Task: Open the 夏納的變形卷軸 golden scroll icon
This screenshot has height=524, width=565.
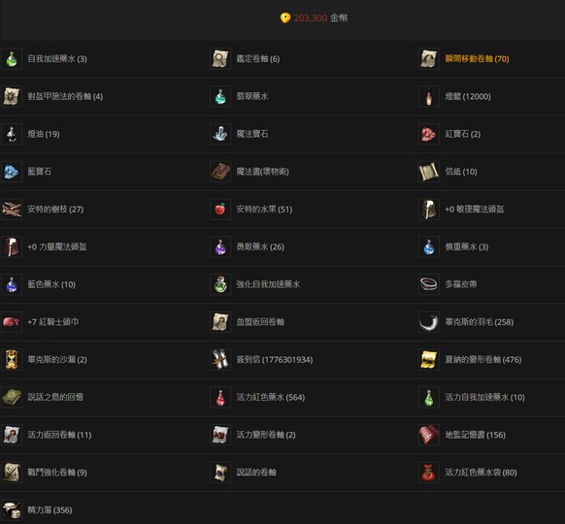Action: (429, 359)
